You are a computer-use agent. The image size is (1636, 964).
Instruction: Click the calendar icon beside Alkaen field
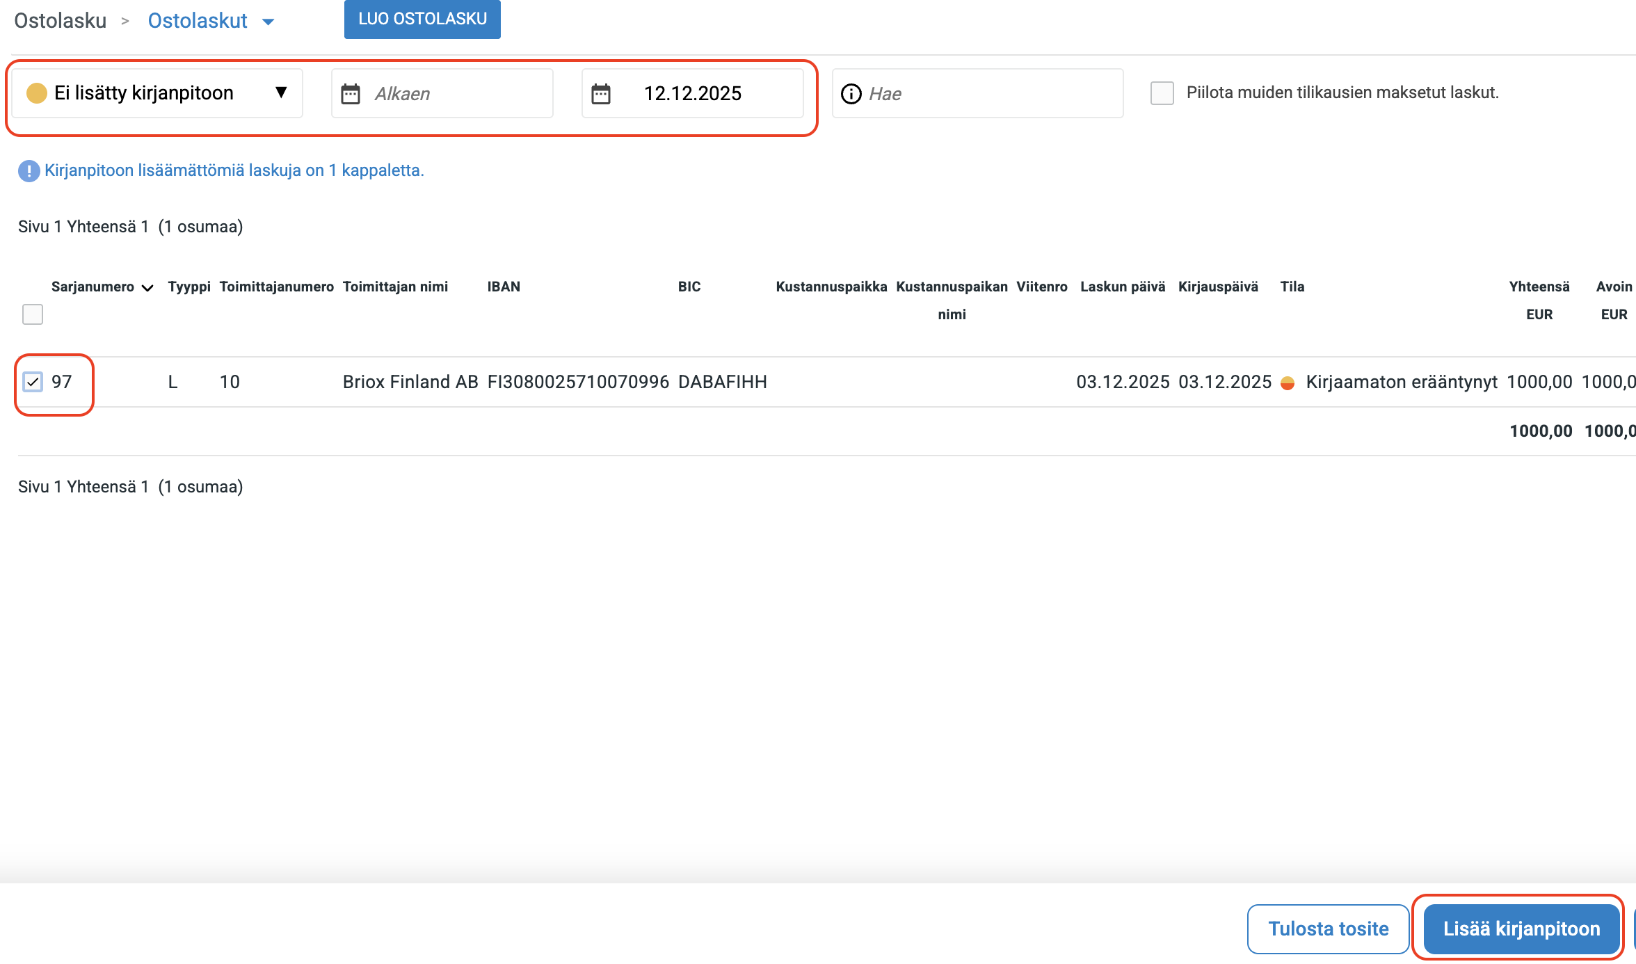click(351, 94)
